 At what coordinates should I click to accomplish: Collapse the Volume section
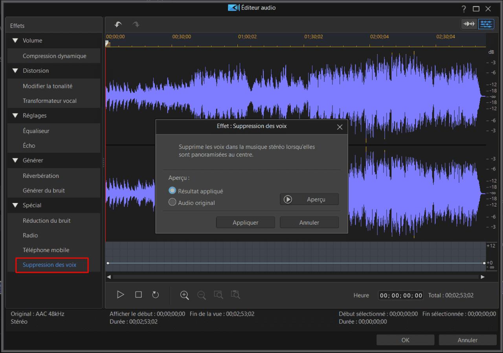coord(15,40)
